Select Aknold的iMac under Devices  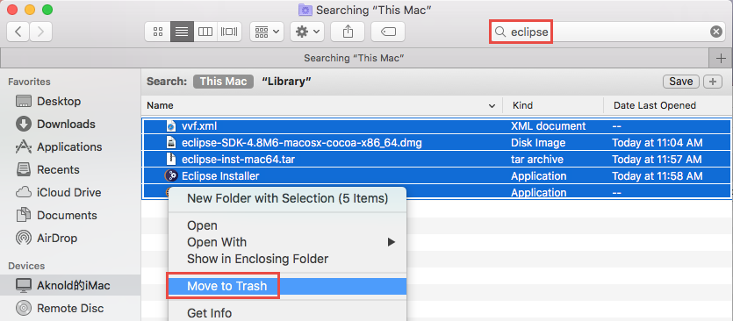[x=70, y=285]
